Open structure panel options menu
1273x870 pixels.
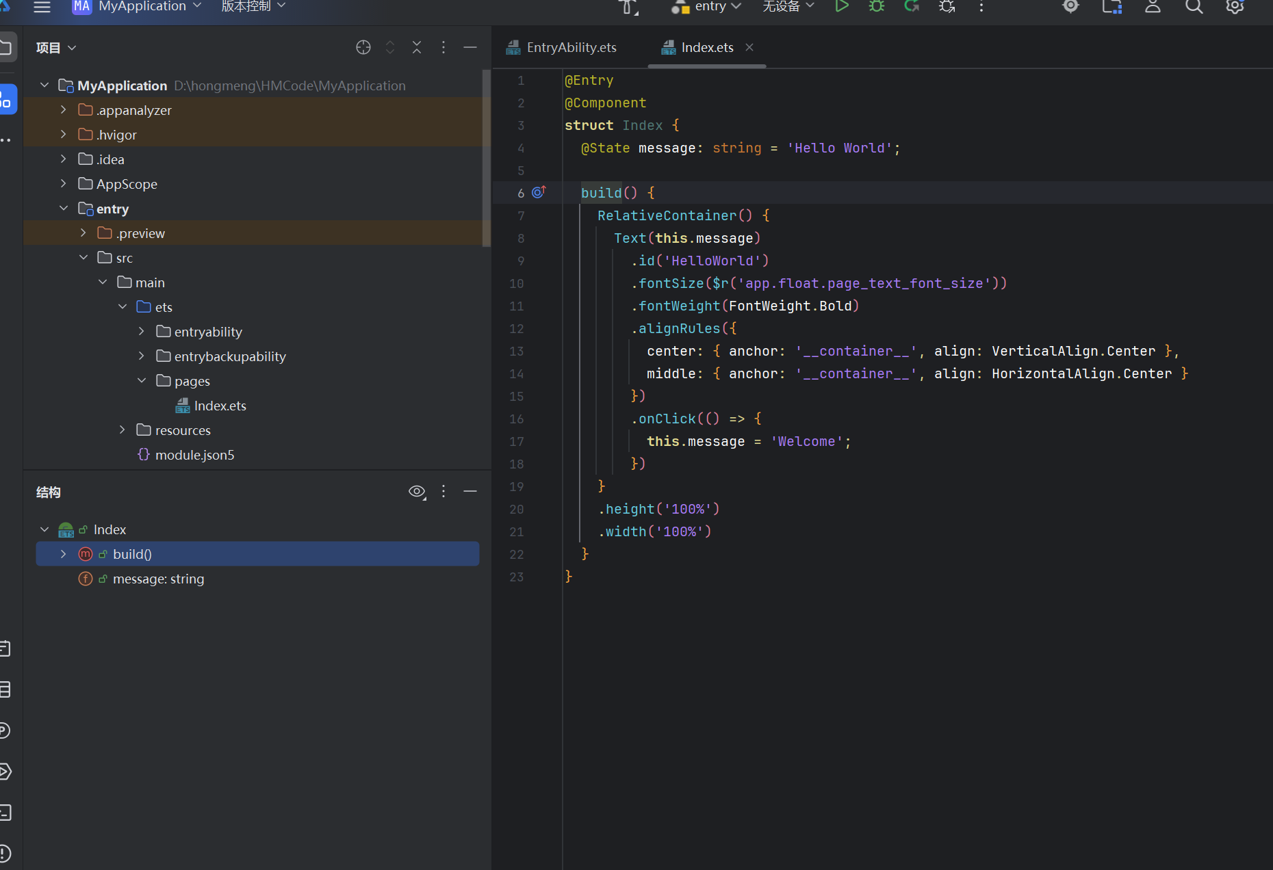coord(443,491)
